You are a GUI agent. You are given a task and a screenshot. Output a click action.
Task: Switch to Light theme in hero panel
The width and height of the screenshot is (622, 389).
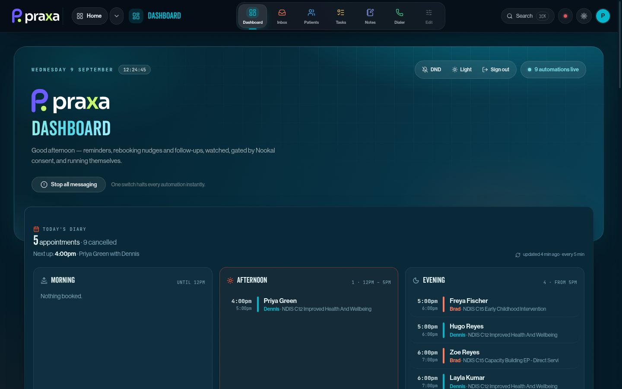(462, 70)
